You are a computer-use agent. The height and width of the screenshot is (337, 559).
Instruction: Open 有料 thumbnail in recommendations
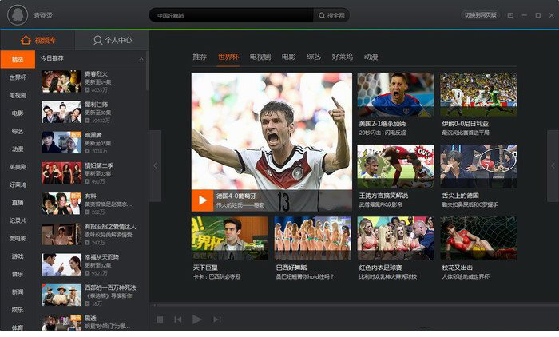61,204
